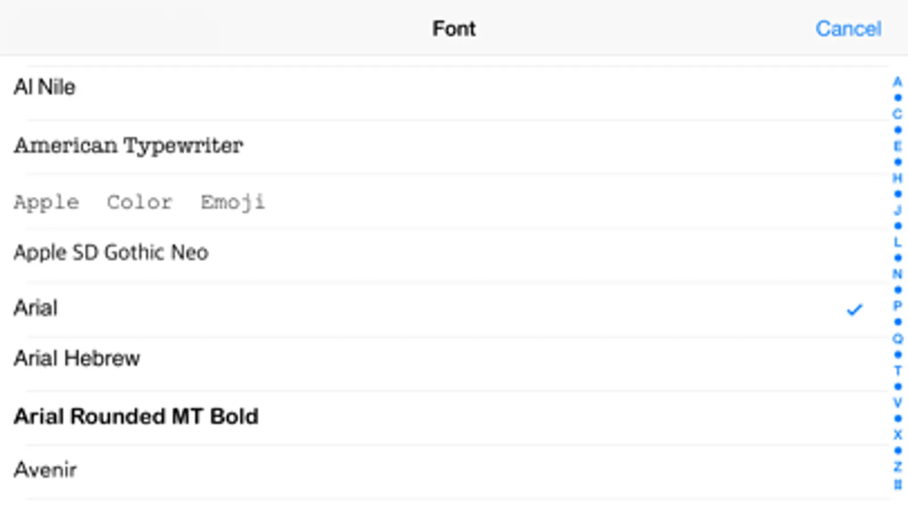
Task: Pick the Avenir font
Action: click(45, 470)
